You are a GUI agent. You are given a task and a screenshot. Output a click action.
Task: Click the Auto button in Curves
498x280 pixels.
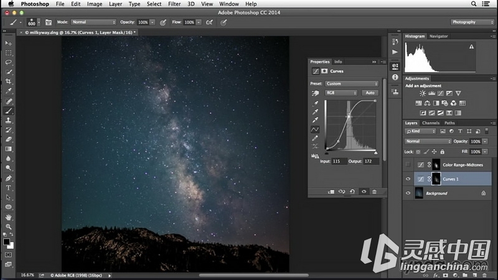[370, 93]
